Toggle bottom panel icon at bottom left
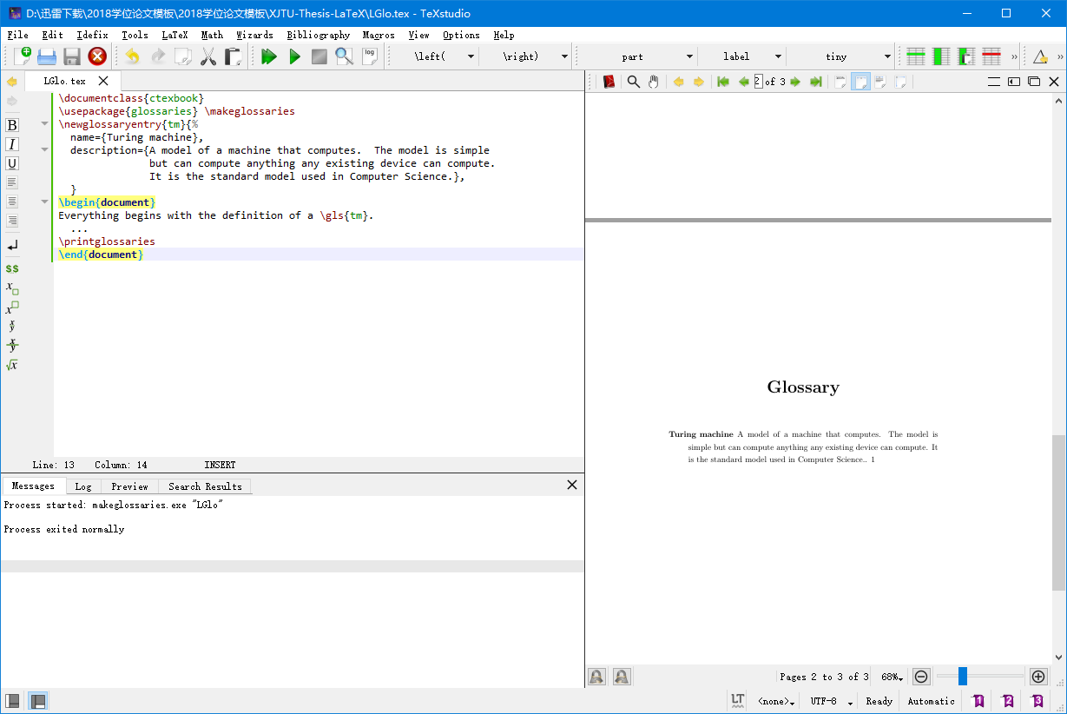Screen dimensions: 1067x714 click(x=38, y=701)
